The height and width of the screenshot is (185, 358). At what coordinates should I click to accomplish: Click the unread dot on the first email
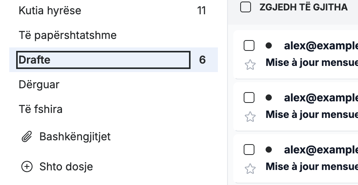(x=269, y=46)
